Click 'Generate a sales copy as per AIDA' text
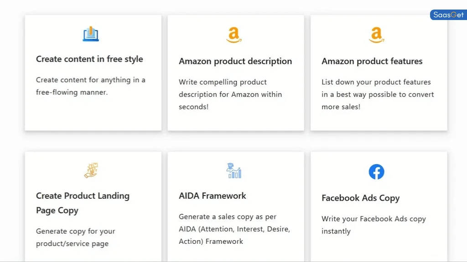The image size is (467, 262). coord(234,229)
